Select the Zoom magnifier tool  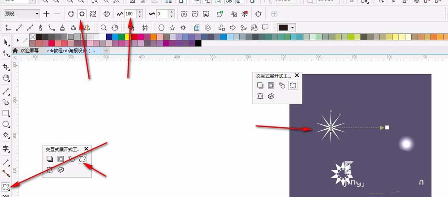tap(104, 28)
